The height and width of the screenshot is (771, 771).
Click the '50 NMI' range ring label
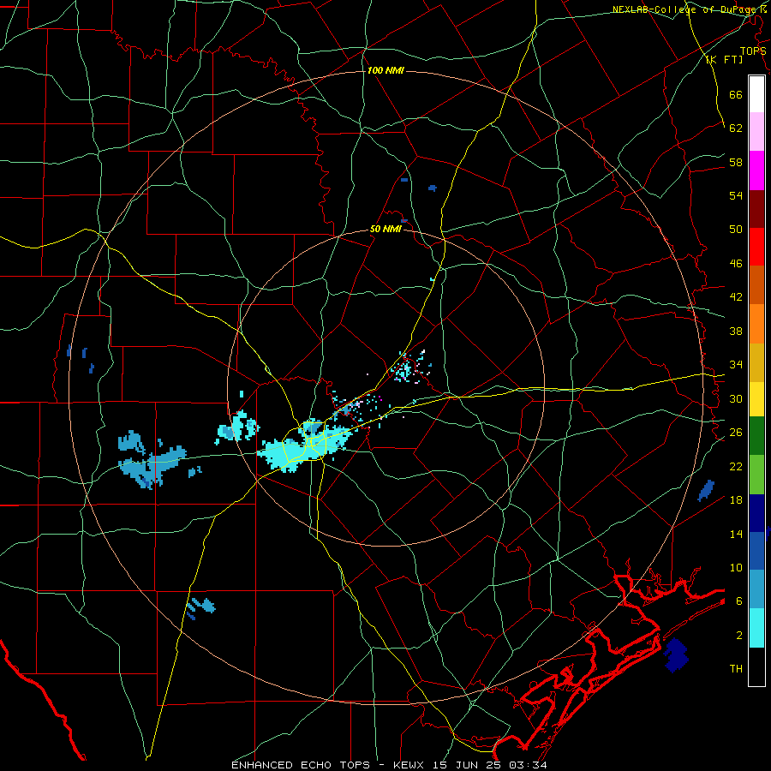[385, 229]
